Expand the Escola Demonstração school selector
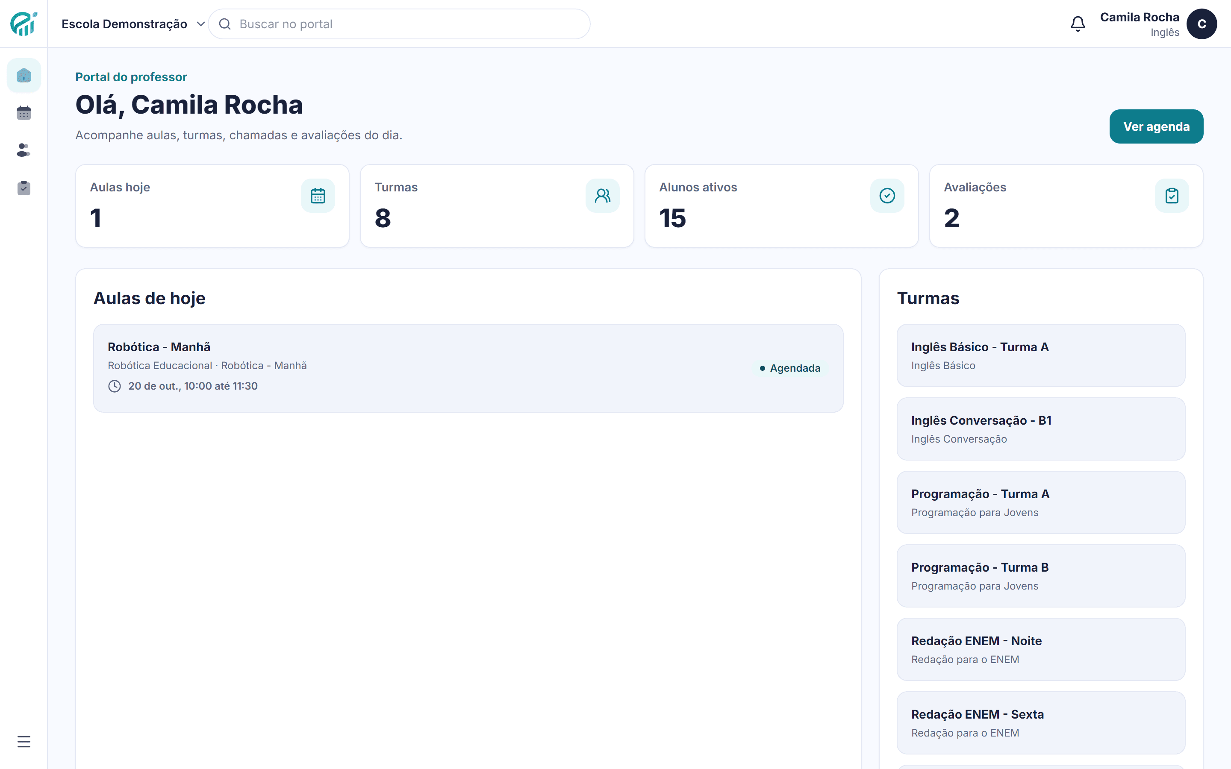Viewport: 1231px width, 769px height. click(x=133, y=24)
